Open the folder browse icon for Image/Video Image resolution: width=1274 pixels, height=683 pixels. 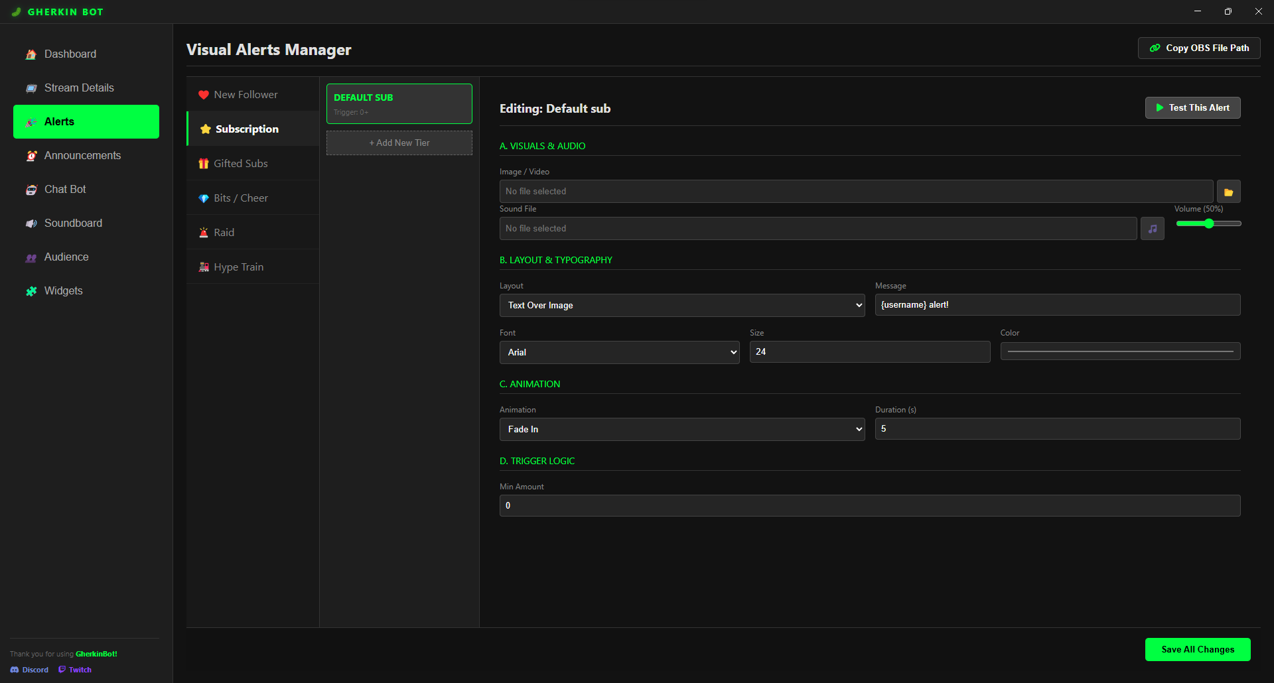tap(1228, 192)
